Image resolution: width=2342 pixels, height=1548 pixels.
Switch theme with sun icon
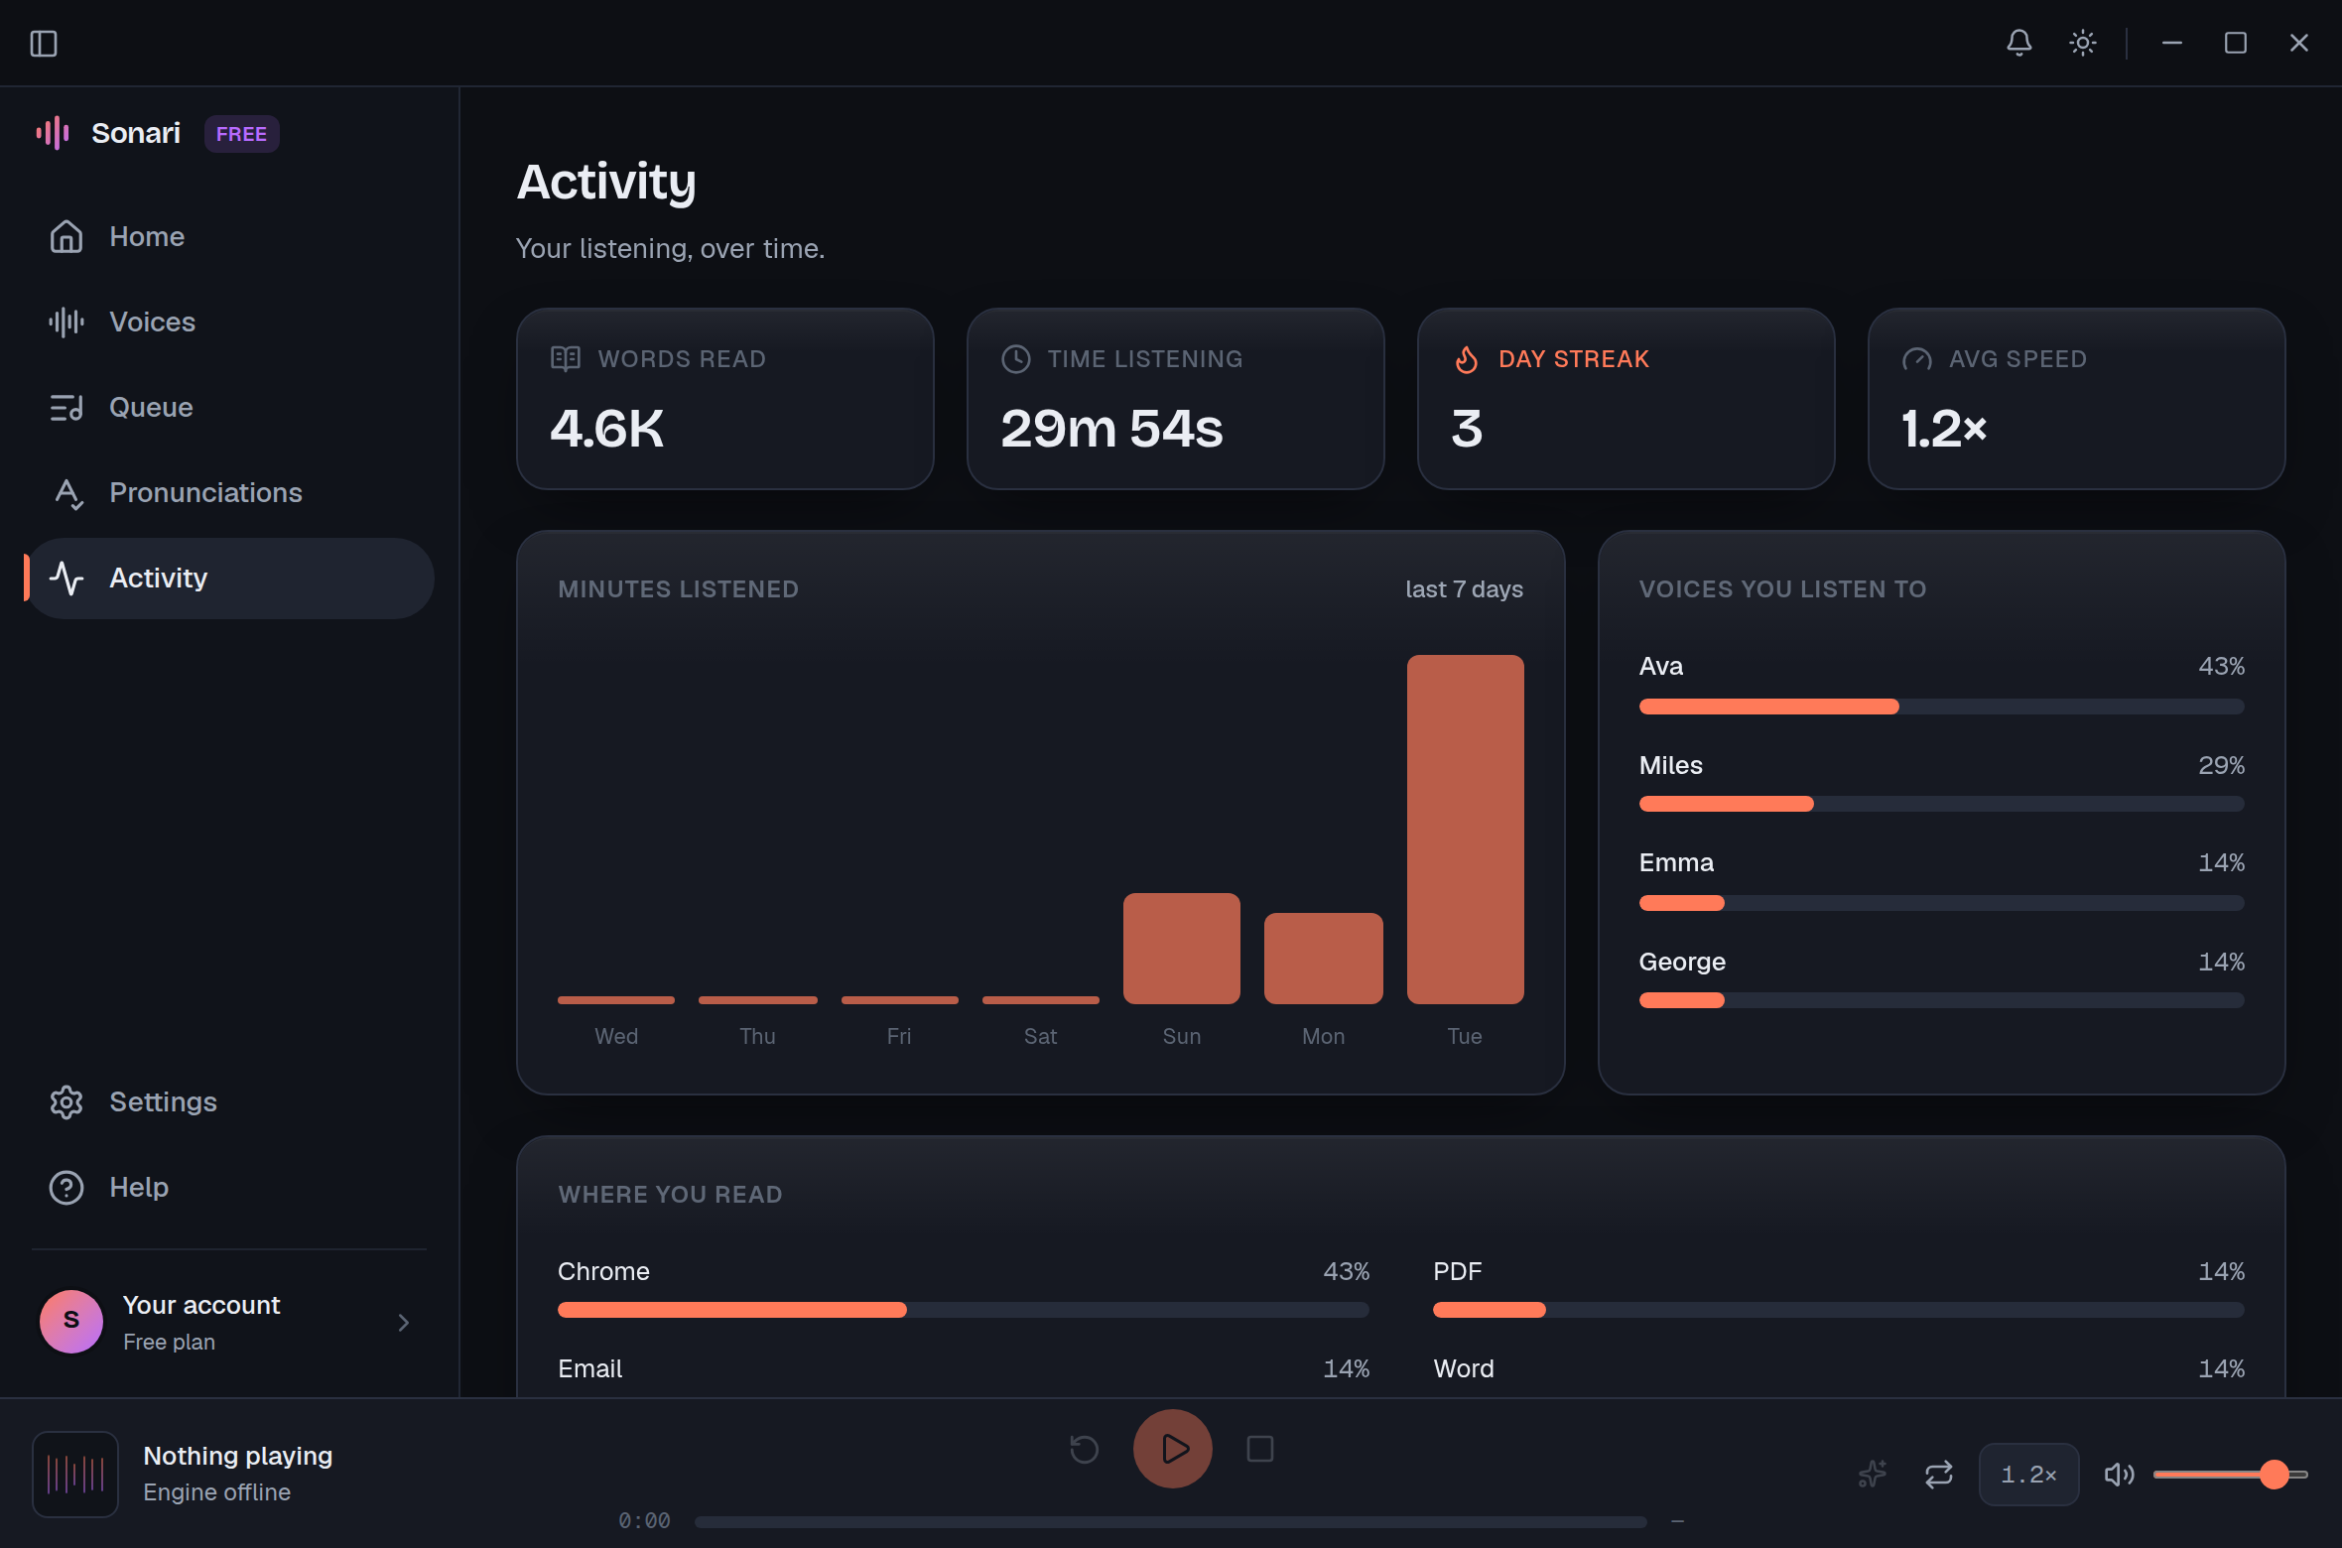[2082, 43]
